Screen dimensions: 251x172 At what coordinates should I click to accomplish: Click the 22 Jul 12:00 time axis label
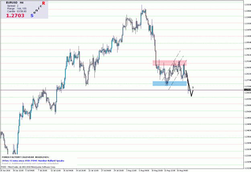click(94, 170)
